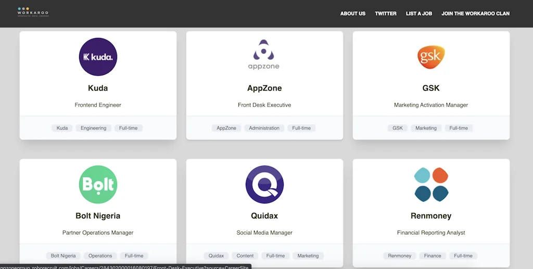Select Partner Operations Manager job title
Viewport: 533px width, 269px height.
(x=98, y=233)
